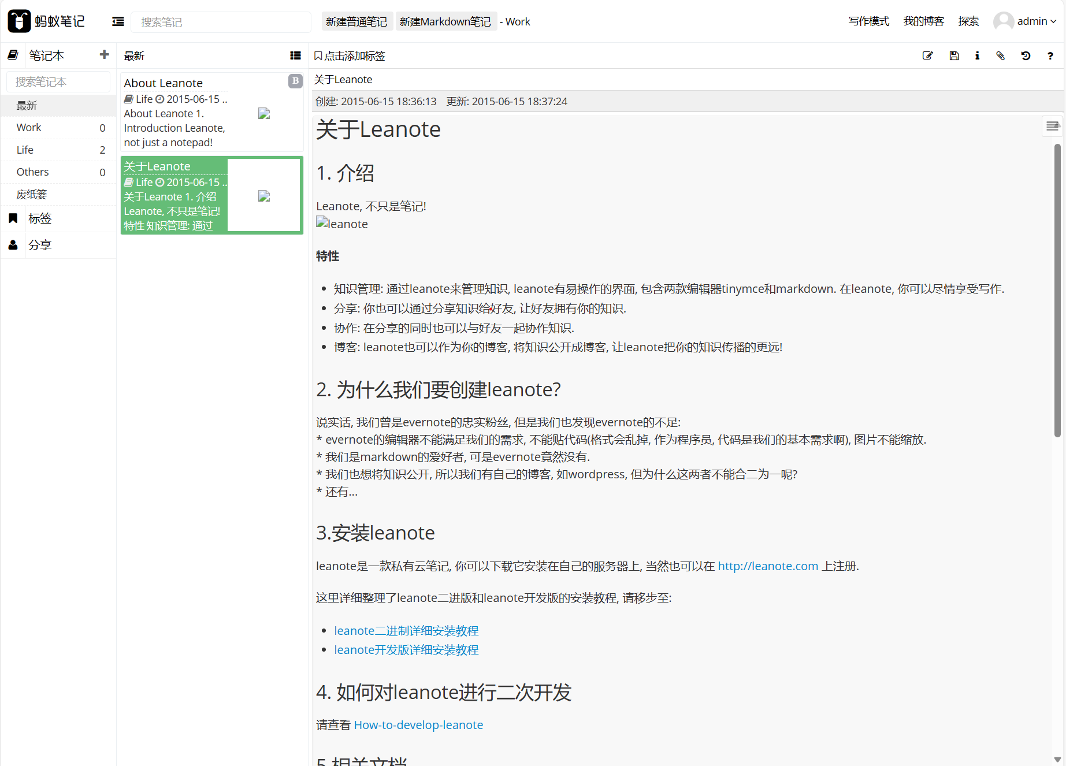Open the 关于Leanote note card title
Viewport: 1066px width, 766px height.
click(x=157, y=166)
